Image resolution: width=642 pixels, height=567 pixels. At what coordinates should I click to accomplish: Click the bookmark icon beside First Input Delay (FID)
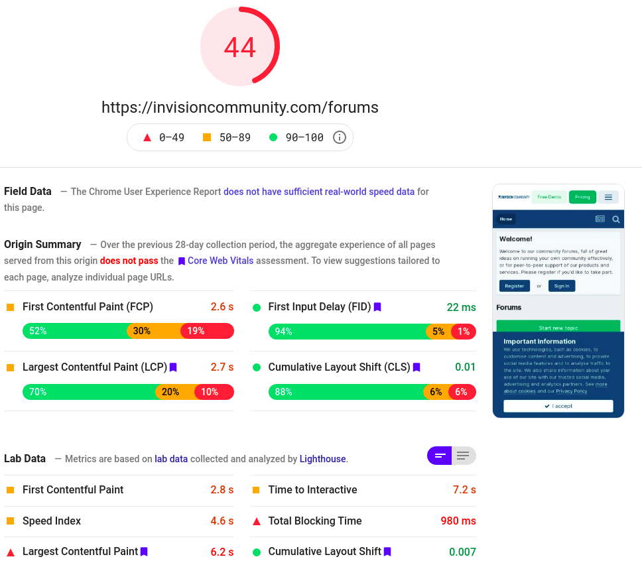377,306
